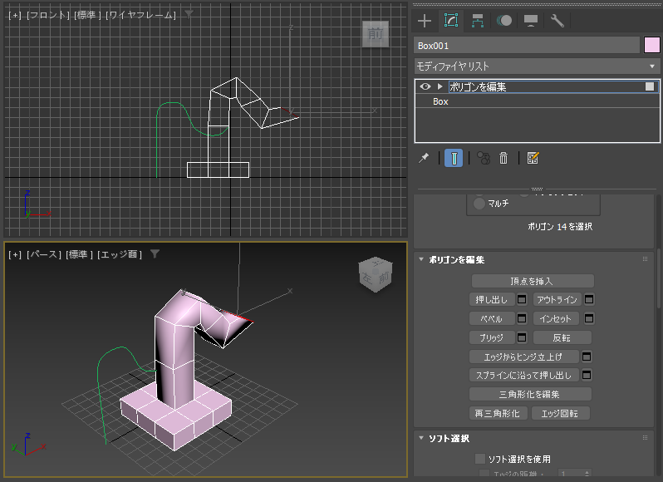663x482 pixels.
Task: Open スプラインに沿って押し出し settings icon
Action: (x=587, y=375)
